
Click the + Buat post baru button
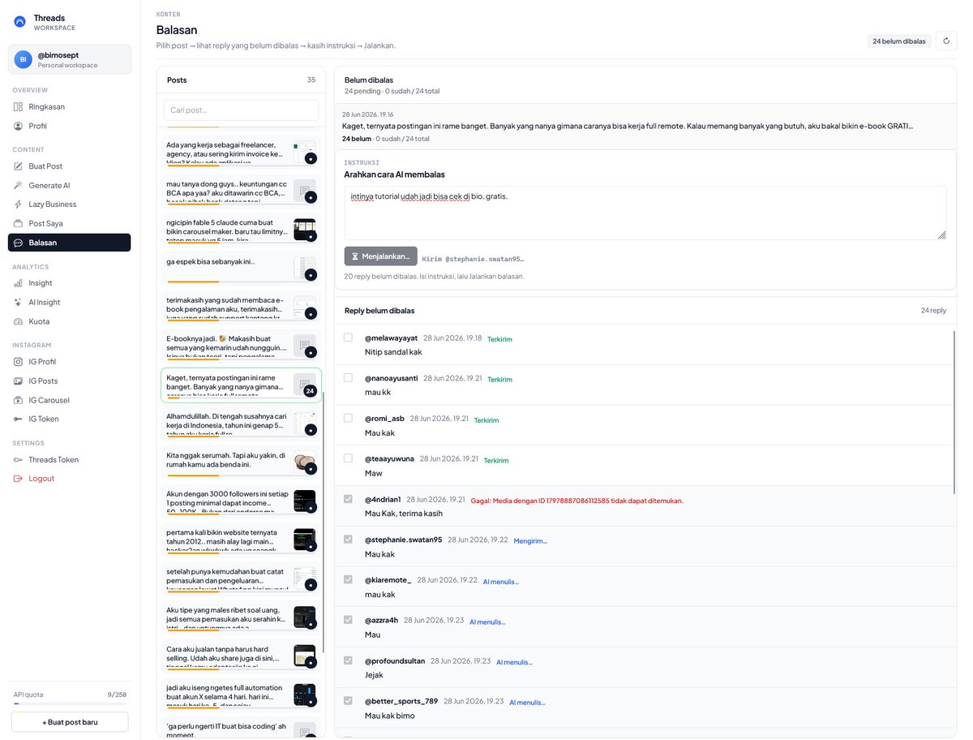pyautogui.click(x=70, y=722)
